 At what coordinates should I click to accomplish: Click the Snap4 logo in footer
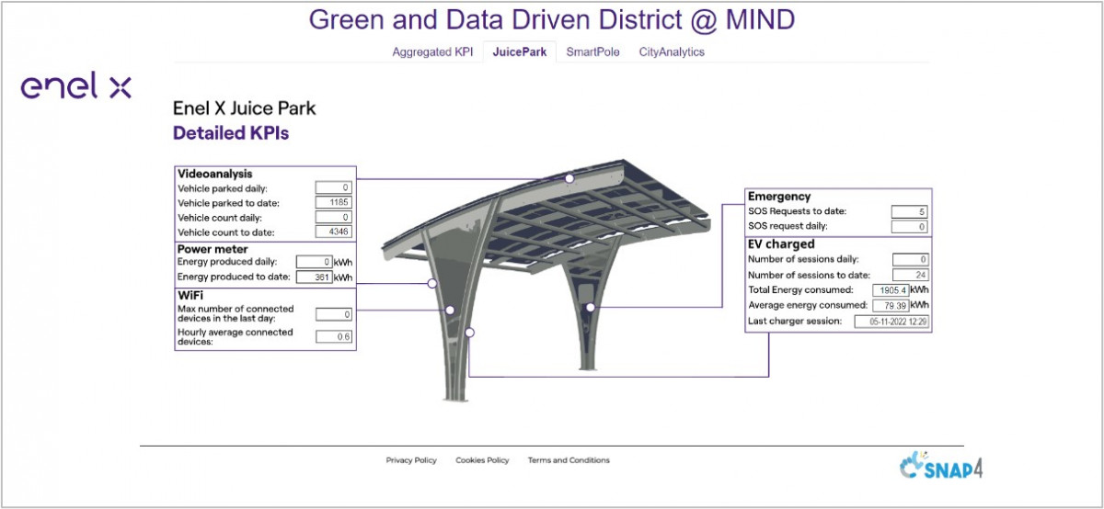pyautogui.click(x=940, y=466)
